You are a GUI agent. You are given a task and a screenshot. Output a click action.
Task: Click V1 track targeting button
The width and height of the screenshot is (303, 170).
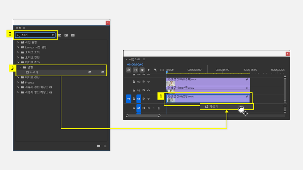(139, 99)
